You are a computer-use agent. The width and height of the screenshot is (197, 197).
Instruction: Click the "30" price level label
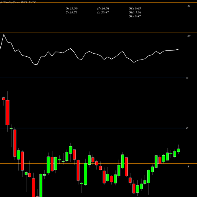point(187,78)
